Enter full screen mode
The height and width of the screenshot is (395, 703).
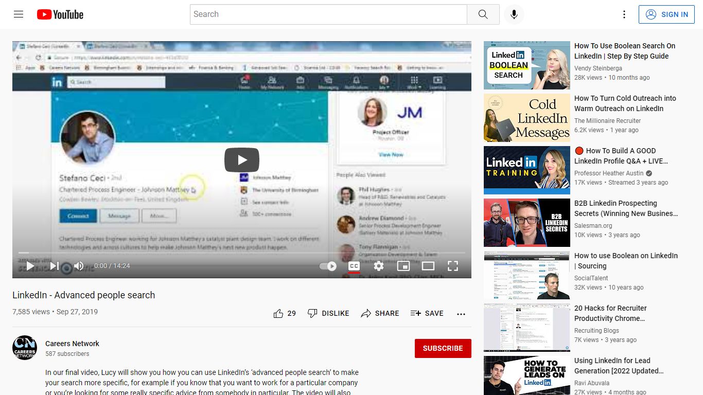pos(453,266)
